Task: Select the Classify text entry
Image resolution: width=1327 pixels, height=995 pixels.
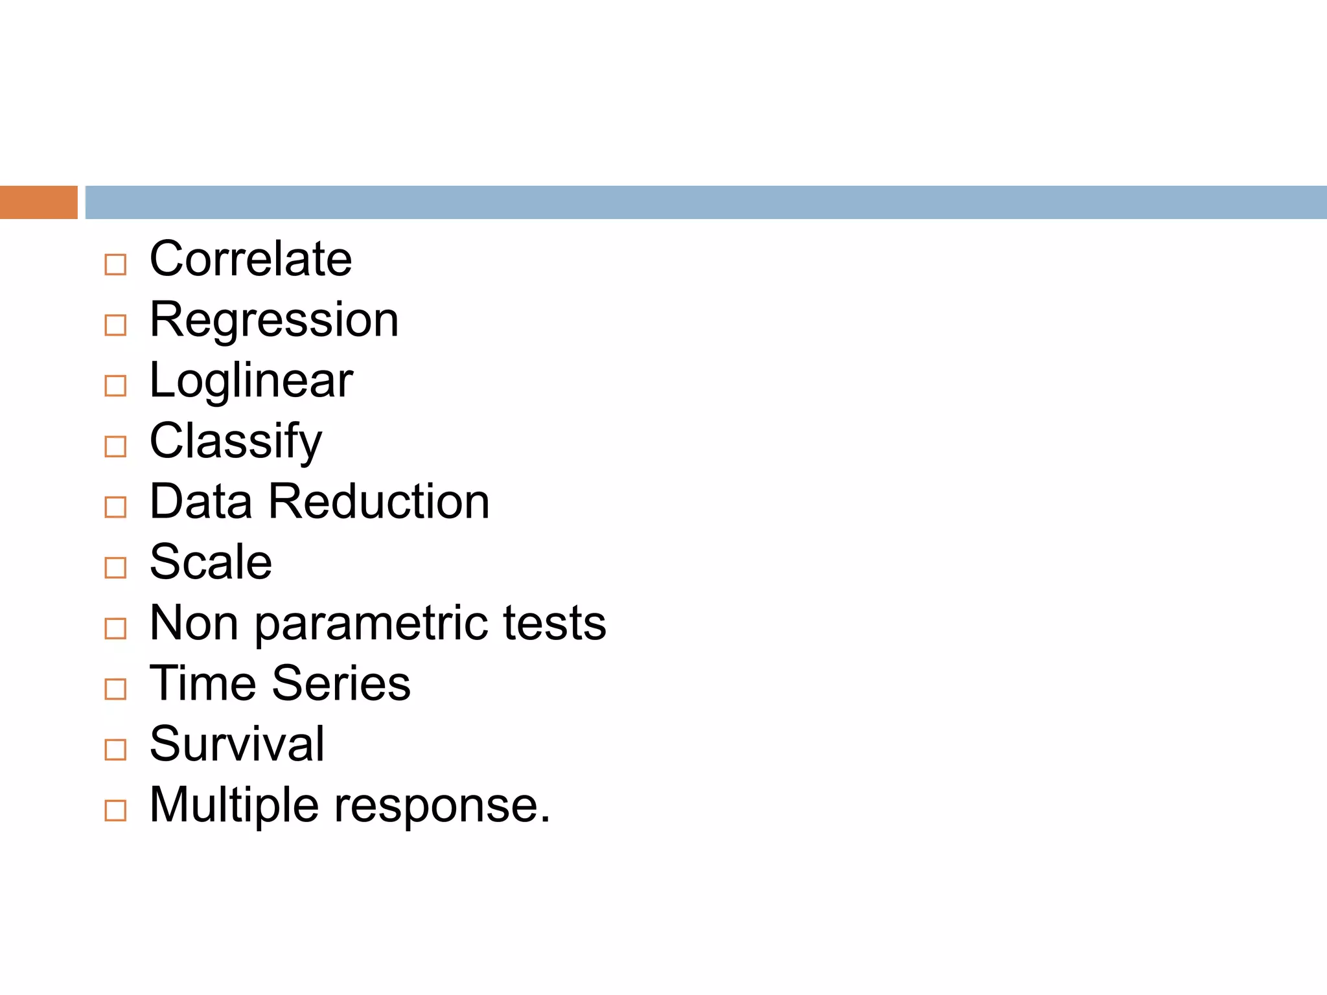Action: 236,441
